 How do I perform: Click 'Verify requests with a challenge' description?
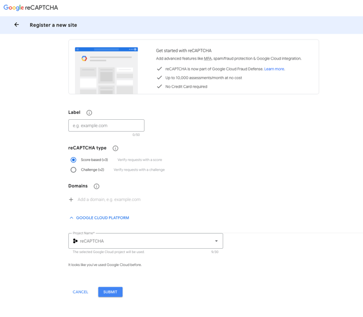139,170
